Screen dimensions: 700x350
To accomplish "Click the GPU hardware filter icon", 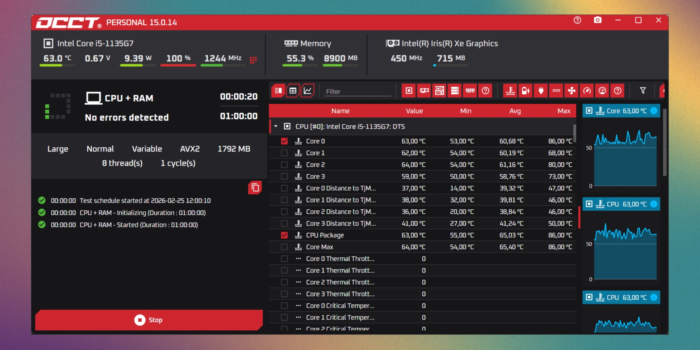I will (424, 91).
